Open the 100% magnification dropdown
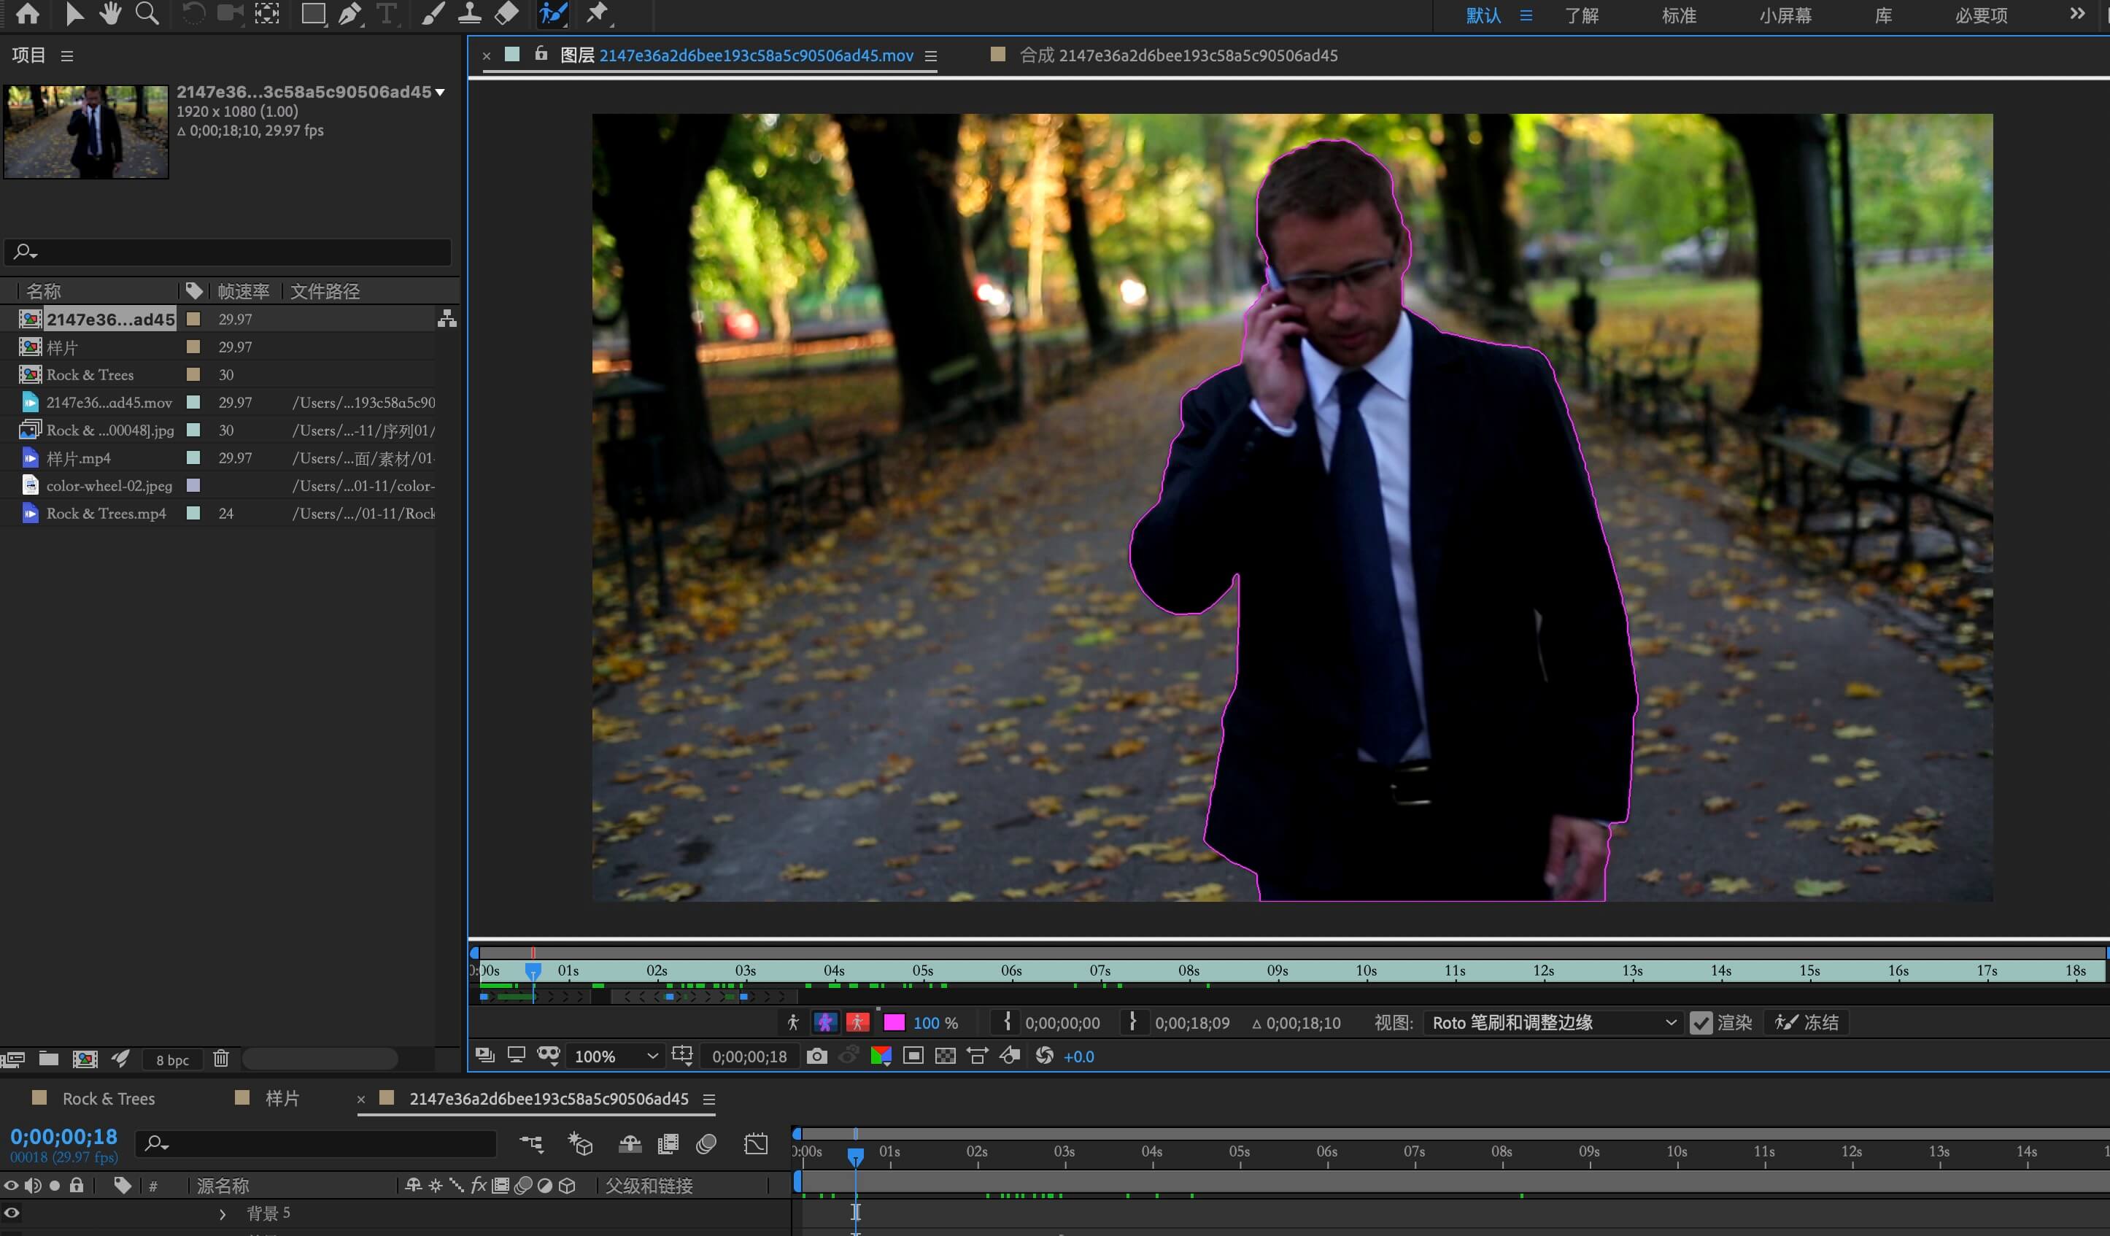The width and height of the screenshot is (2110, 1236). (616, 1056)
